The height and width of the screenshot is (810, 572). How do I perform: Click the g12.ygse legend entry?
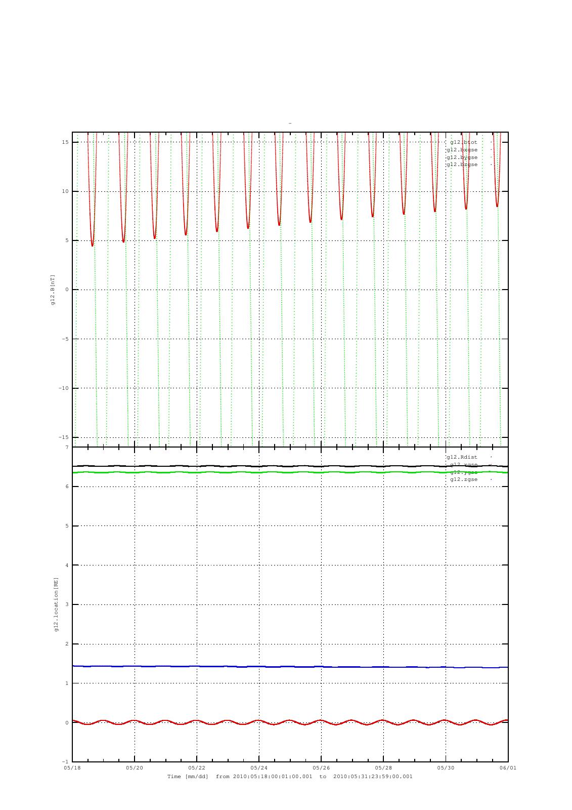[464, 472]
